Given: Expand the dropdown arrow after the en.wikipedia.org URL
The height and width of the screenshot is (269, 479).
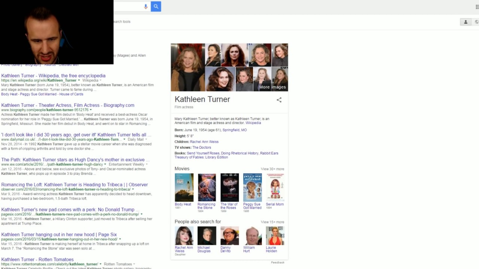Looking at the screenshot, I should click(x=79, y=80).
